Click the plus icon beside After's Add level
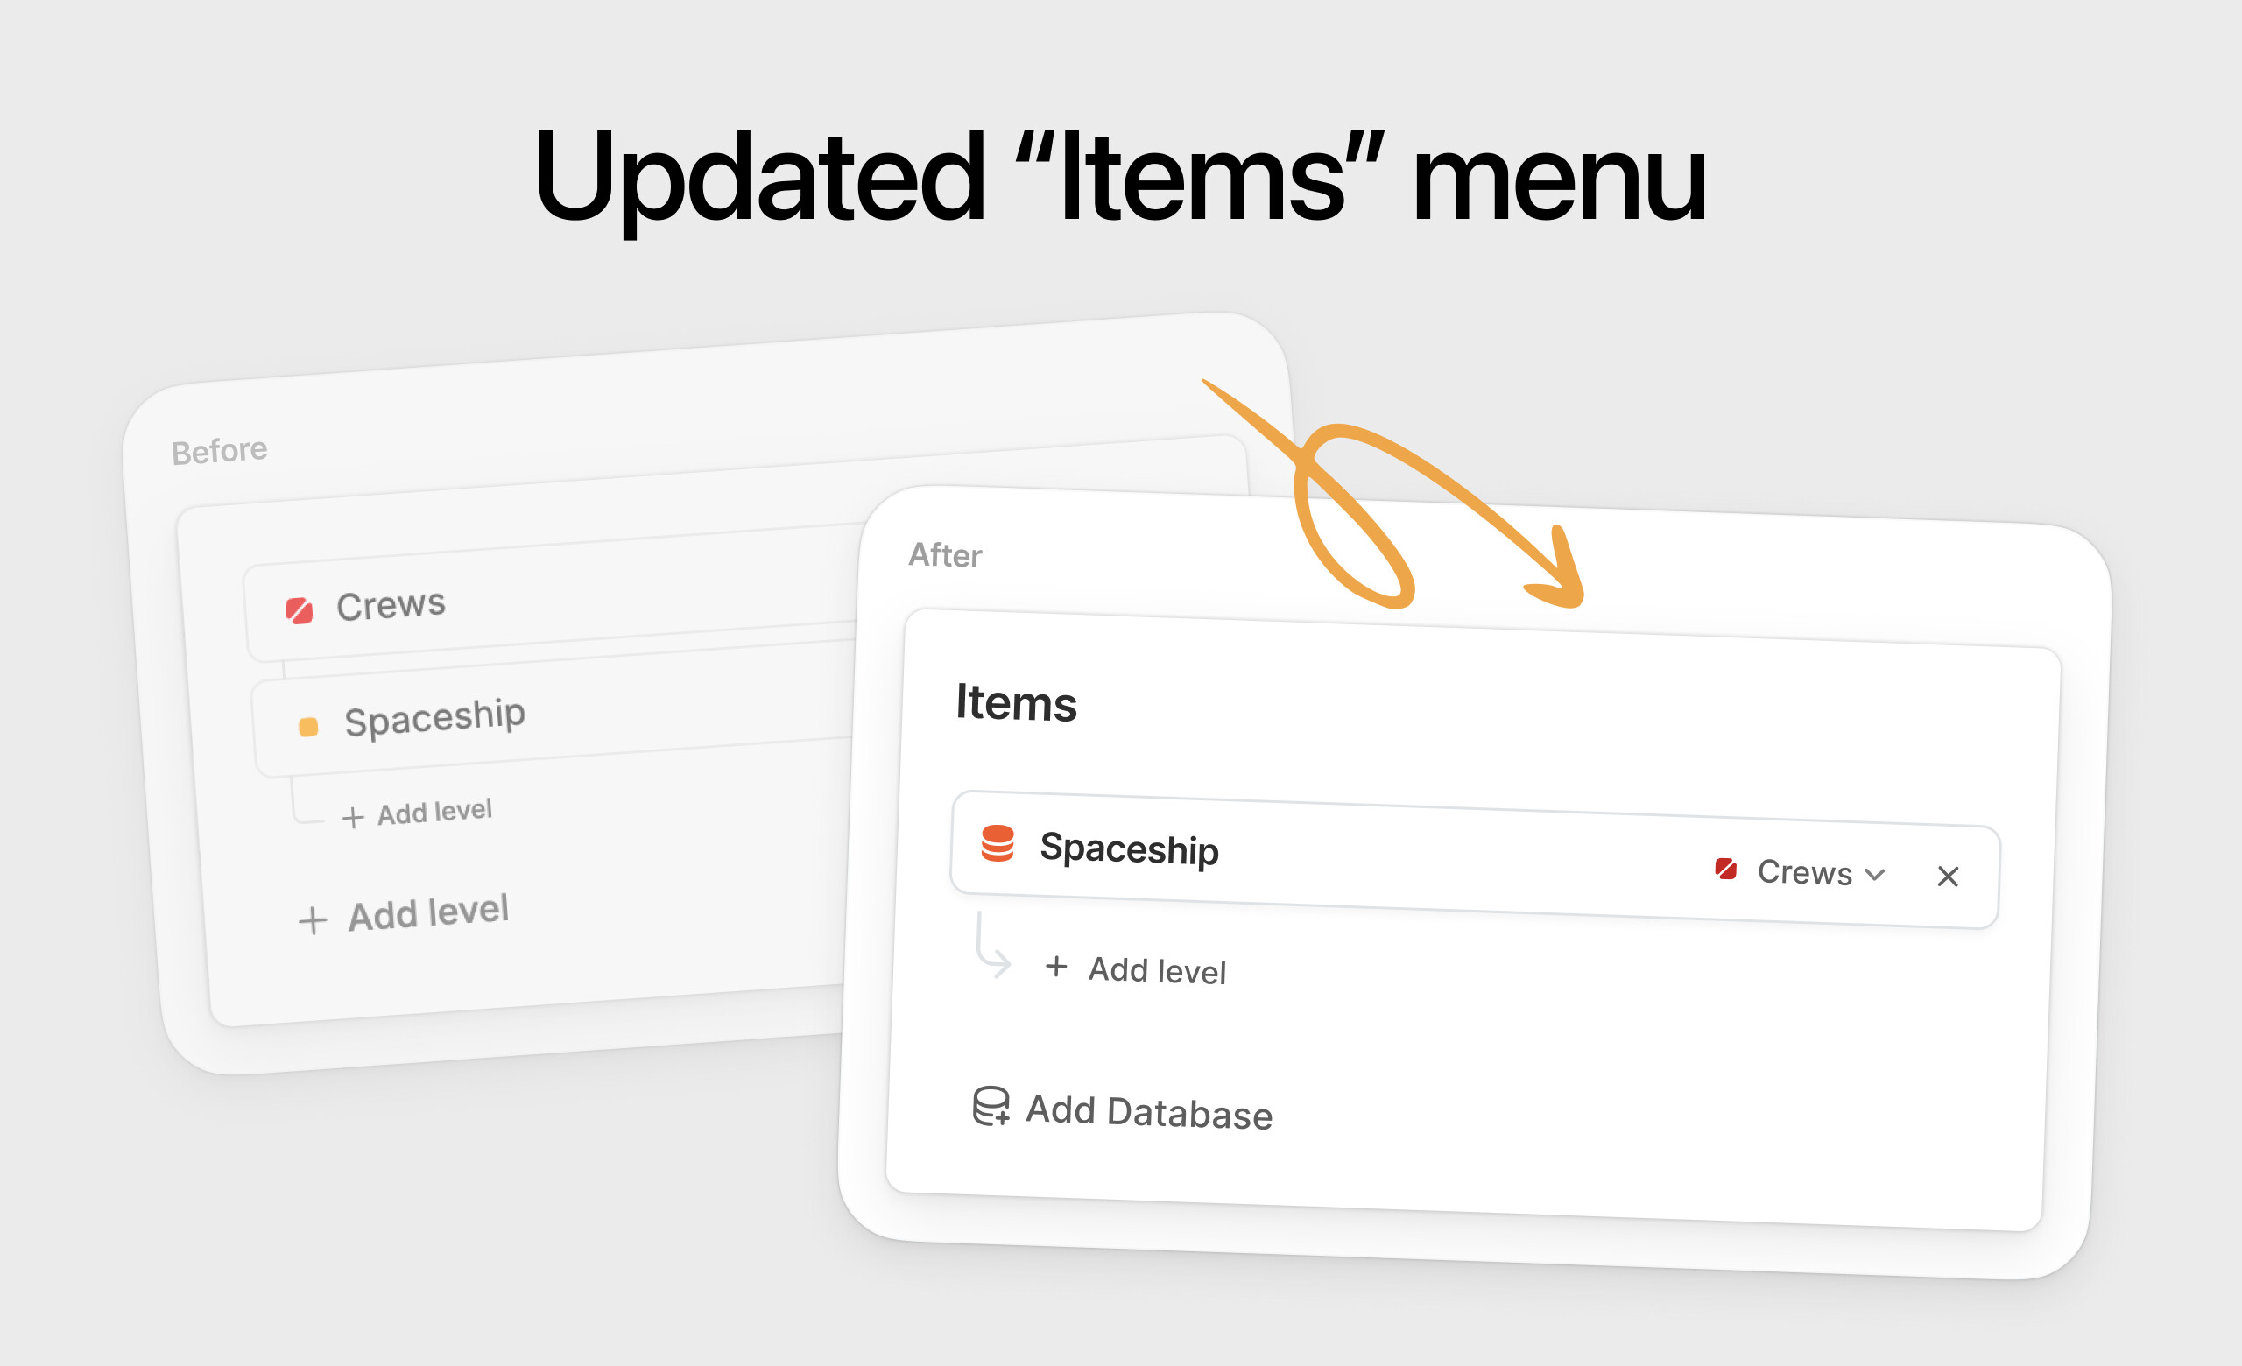2242x1366 pixels. 1056,966
